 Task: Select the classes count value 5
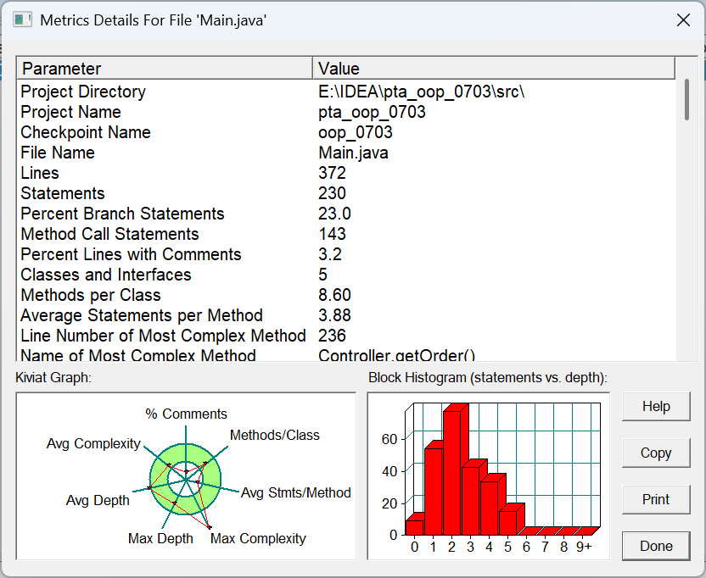pos(322,275)
